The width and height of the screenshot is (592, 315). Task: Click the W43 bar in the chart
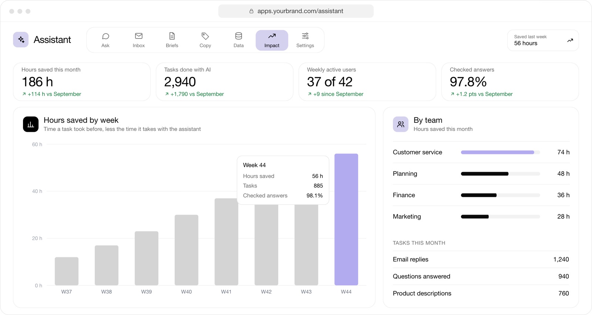point(306,245)
